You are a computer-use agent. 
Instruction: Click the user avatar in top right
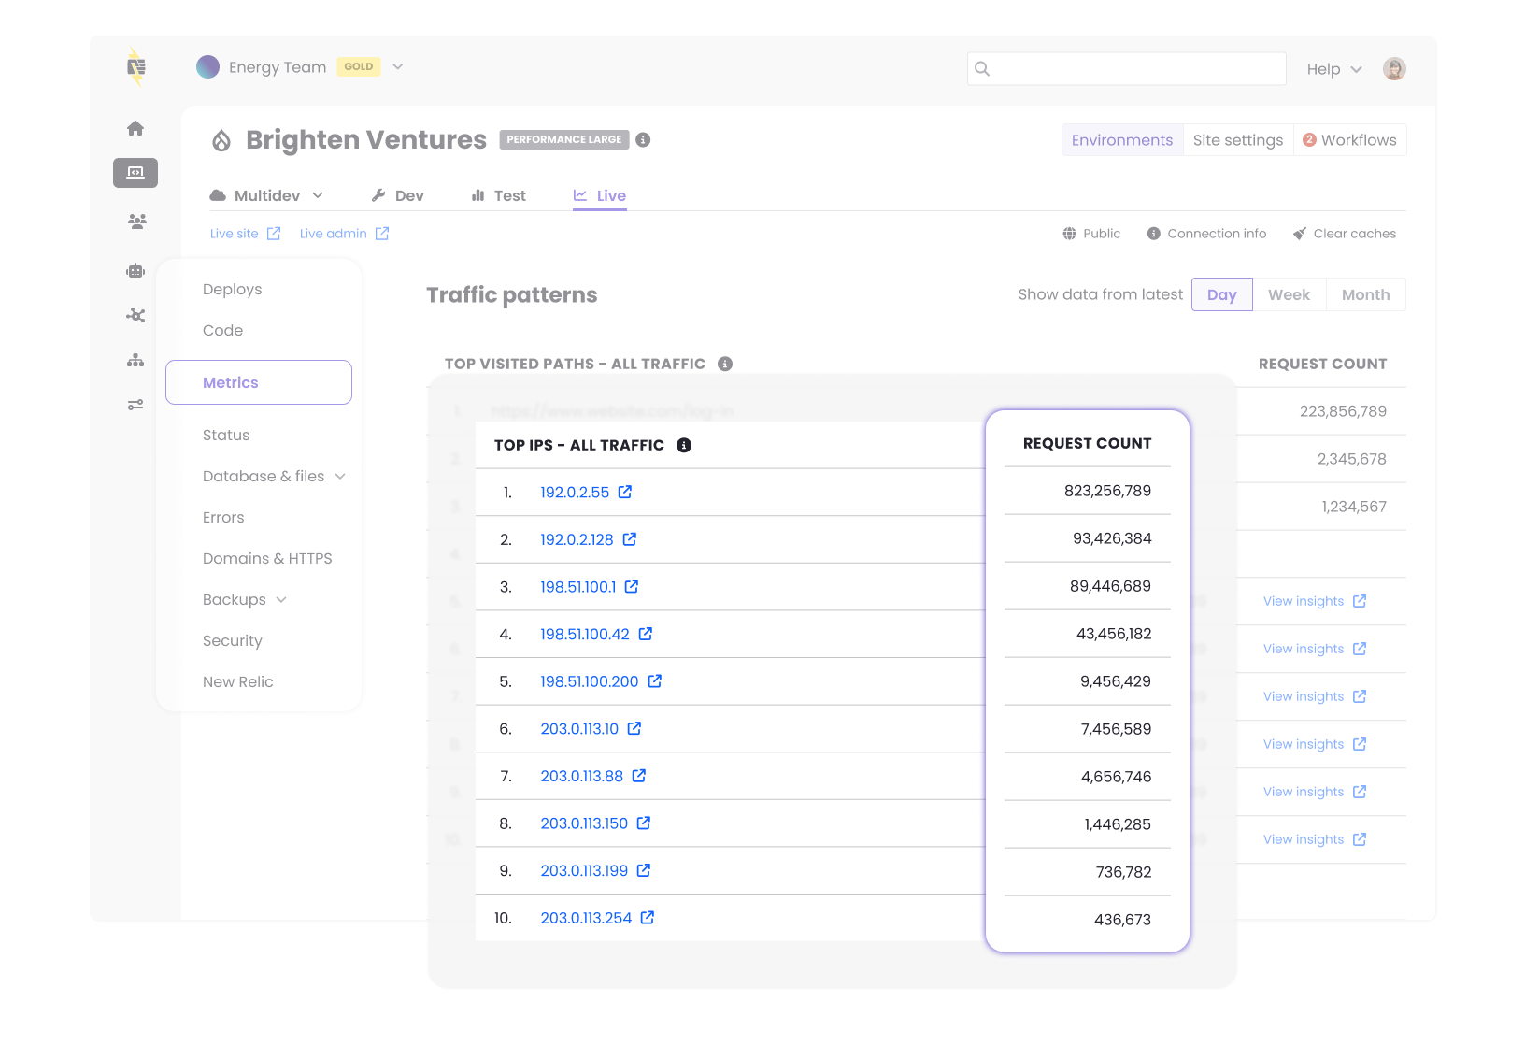click(x=1393, y=68)
